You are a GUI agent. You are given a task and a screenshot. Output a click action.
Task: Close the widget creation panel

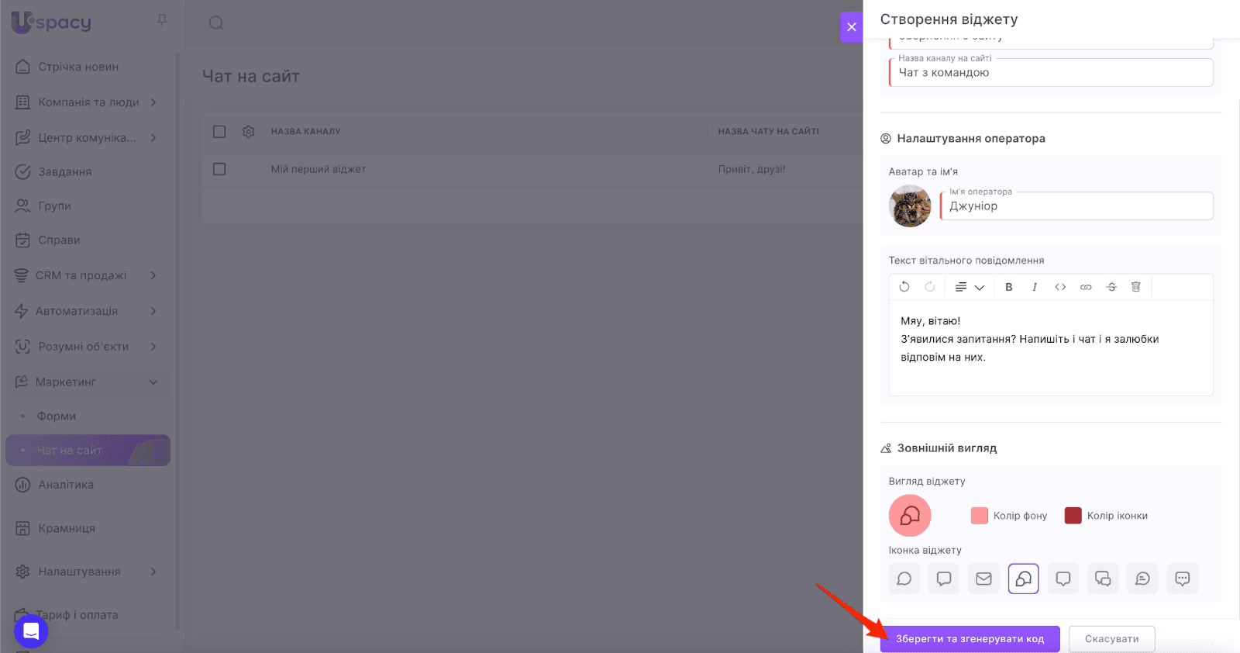852,27
